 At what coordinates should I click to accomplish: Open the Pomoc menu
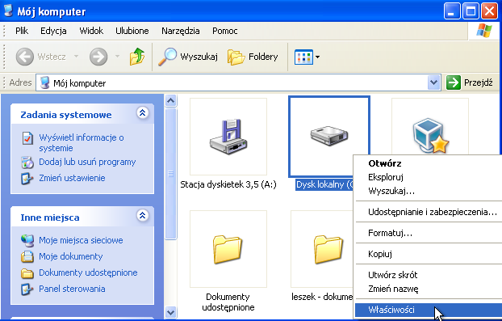point(224,31)
